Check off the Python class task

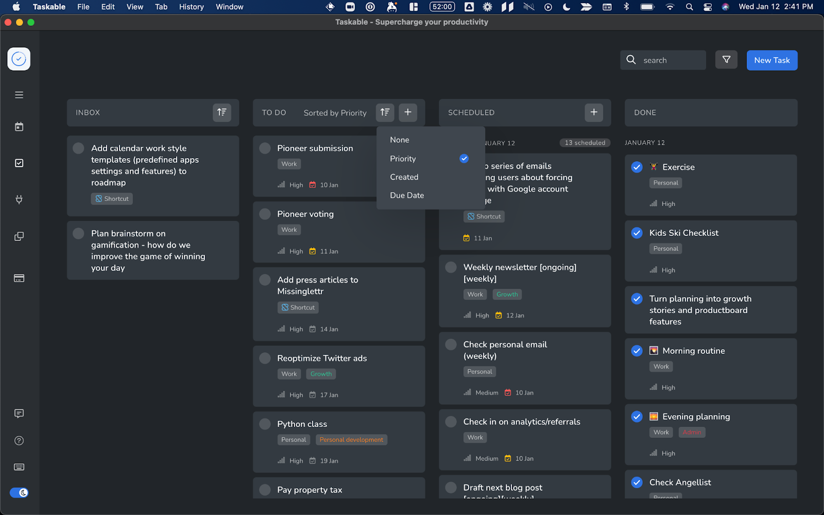click(x=265, y=424)
